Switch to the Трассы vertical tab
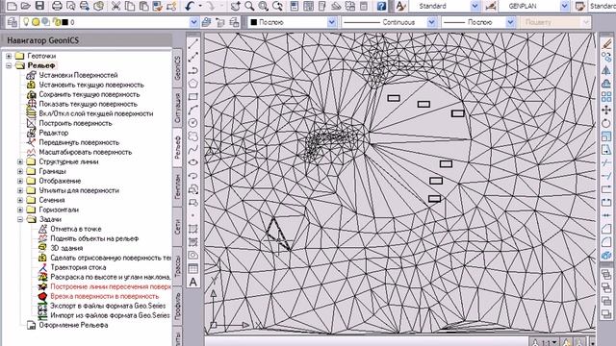The width and height of the screenshot is (616, 346). click(177, 266)
